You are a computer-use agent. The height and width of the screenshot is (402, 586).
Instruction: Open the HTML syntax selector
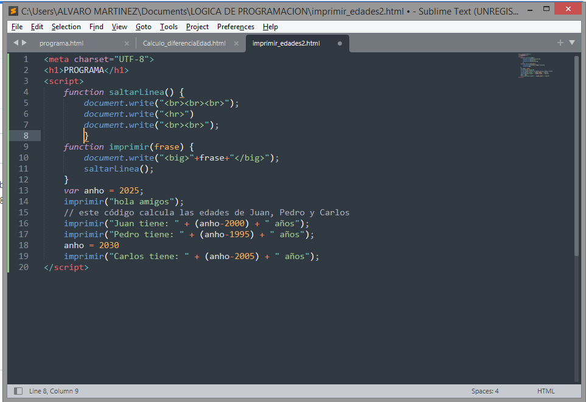click(546, 391)
